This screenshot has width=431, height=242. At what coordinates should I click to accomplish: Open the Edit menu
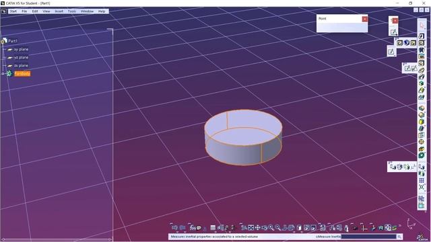coord(35,11)
